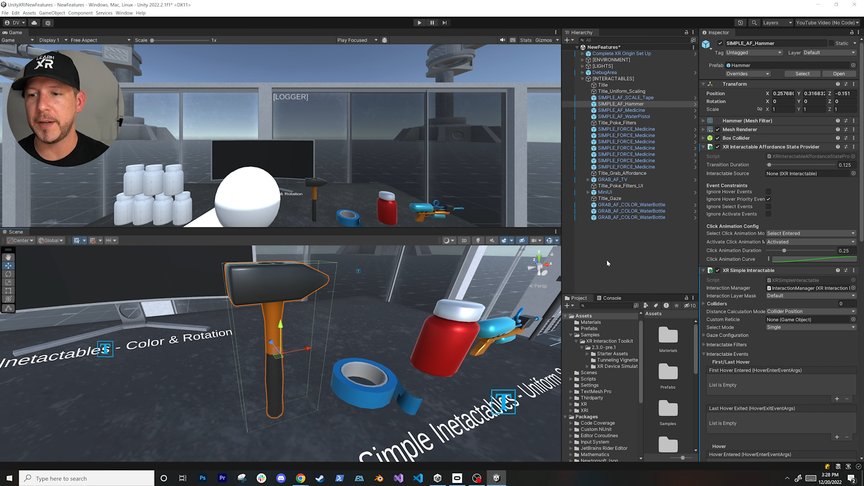
Task: Adjust the Click Animation Duration slider
Action: 784,251
